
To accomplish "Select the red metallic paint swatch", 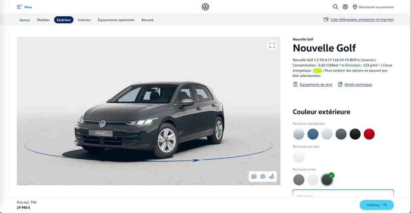I will tap(369, 134).
